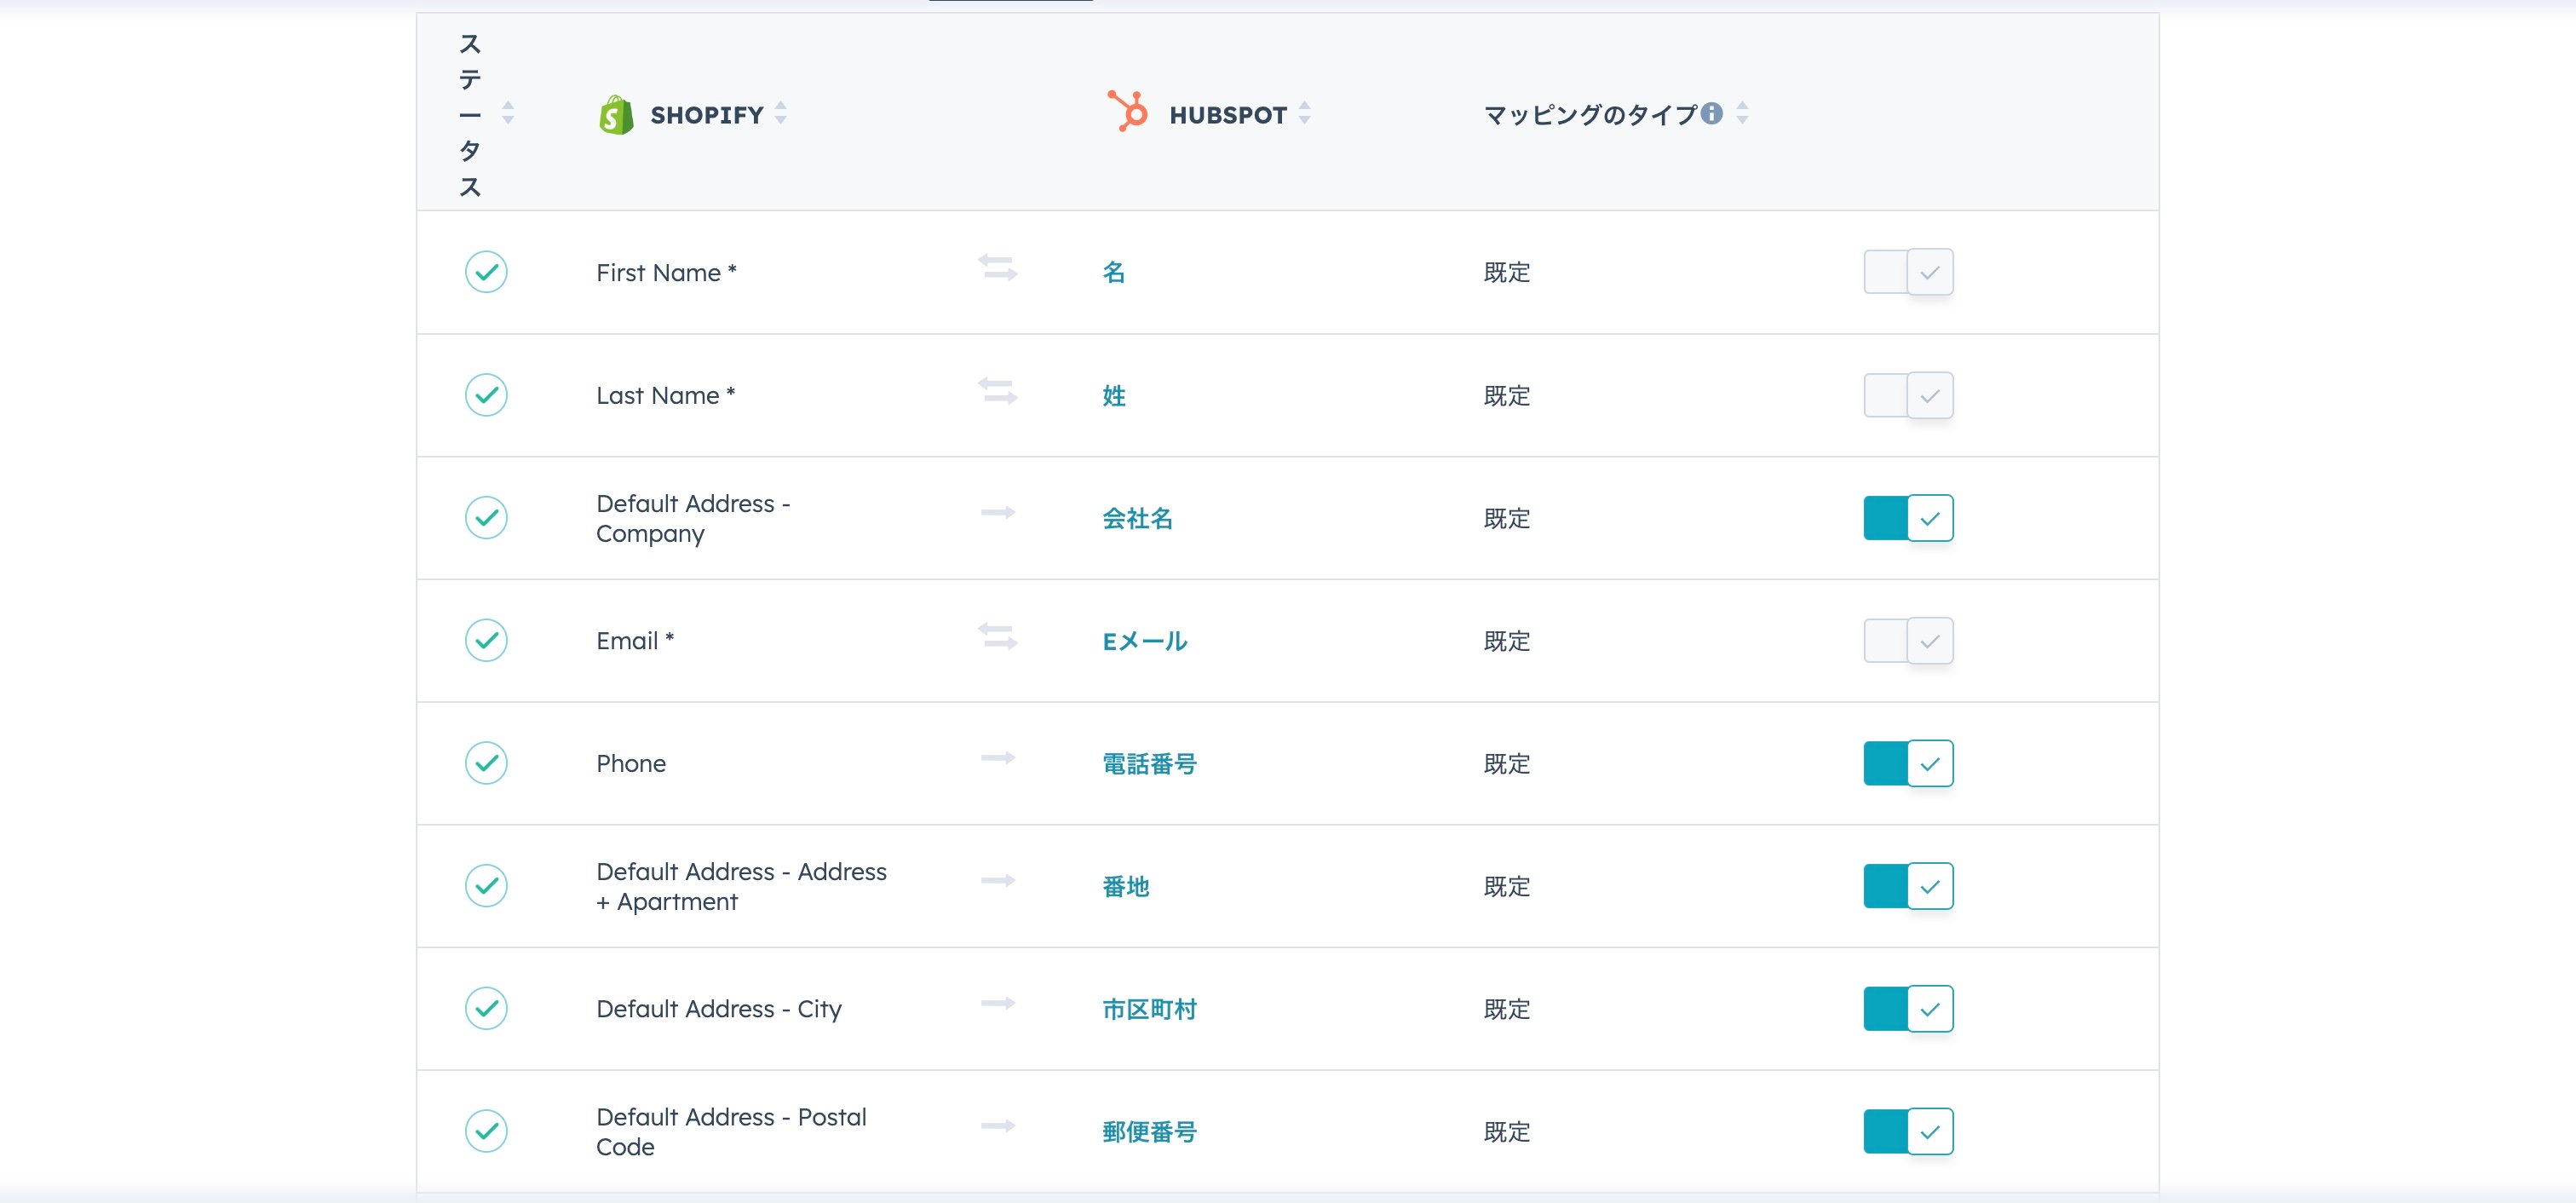Open the 会社名 HubSpot property link

(1137, 518)
